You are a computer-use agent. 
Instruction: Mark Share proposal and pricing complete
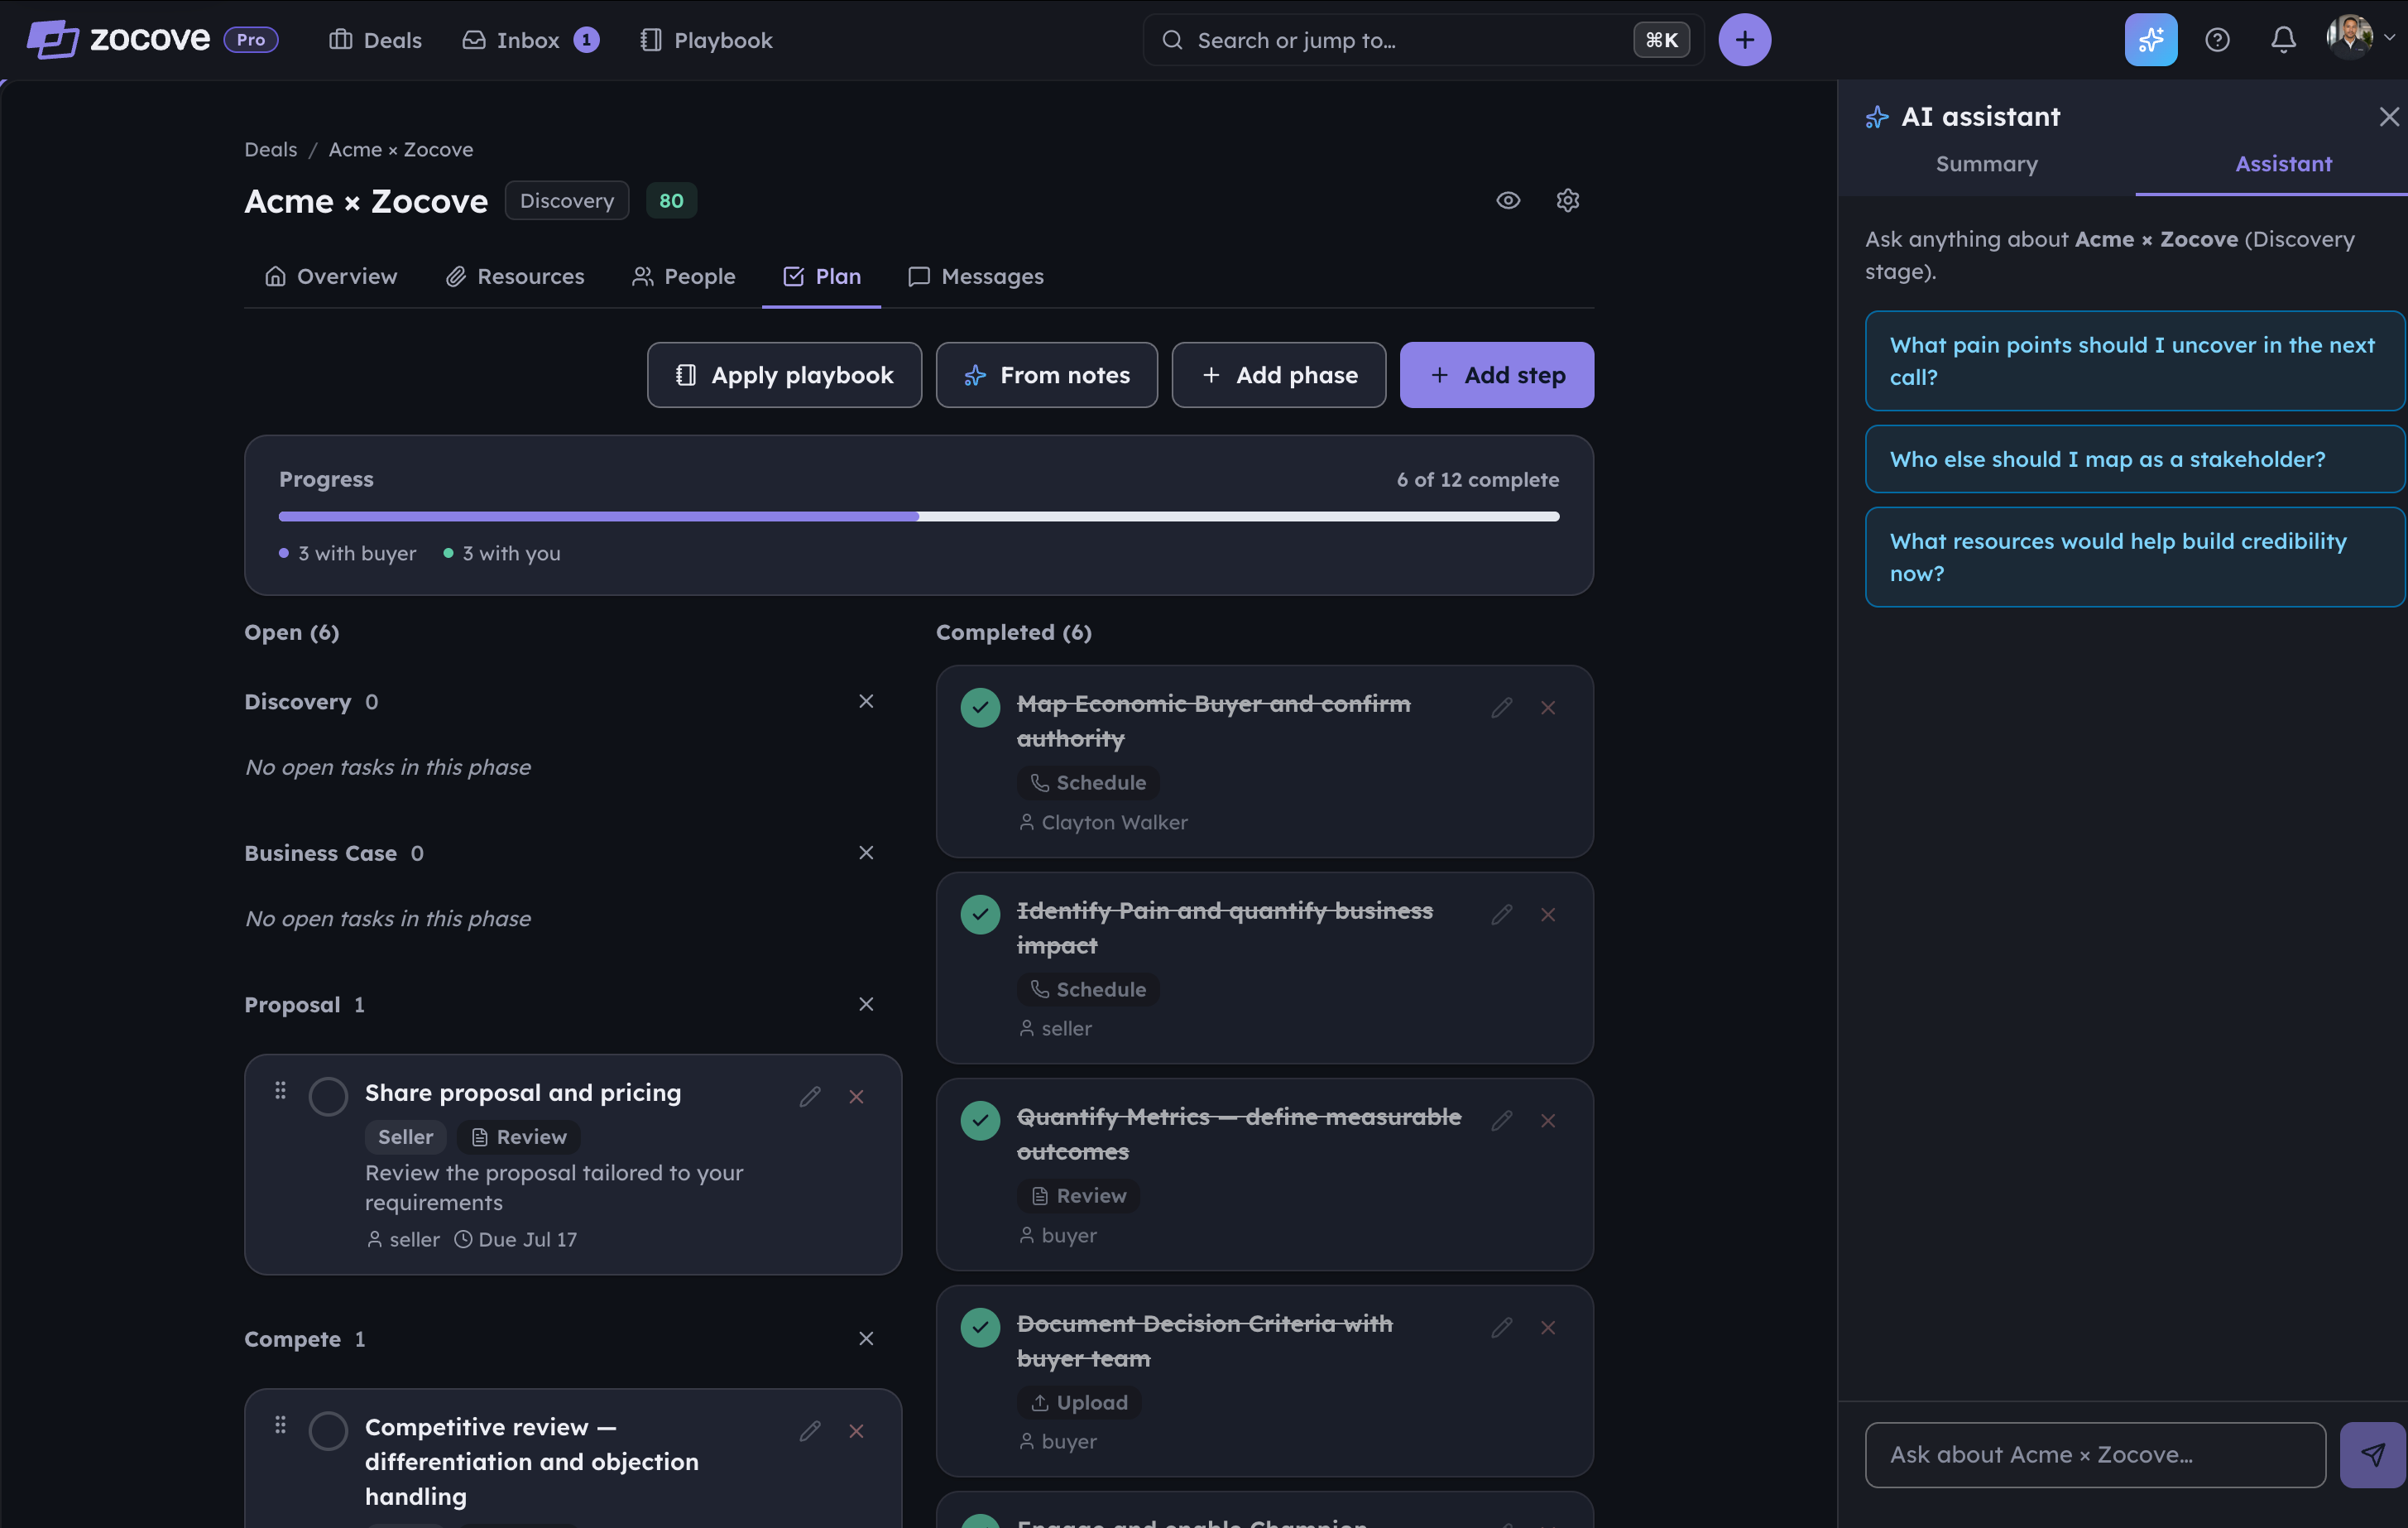(328, 1097)
